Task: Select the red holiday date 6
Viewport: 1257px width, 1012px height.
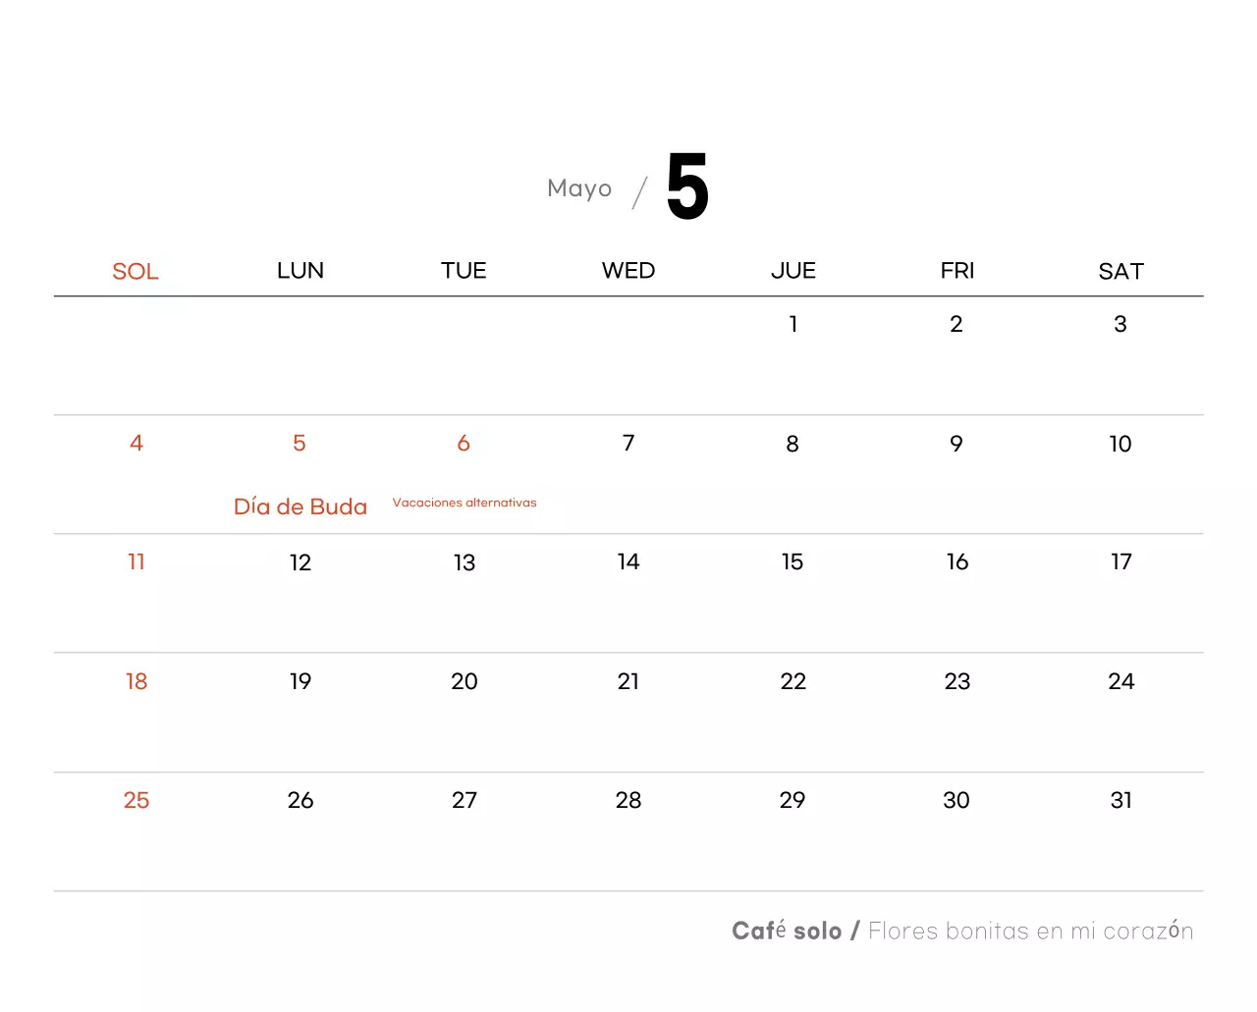Action: [x=464, y=444]
